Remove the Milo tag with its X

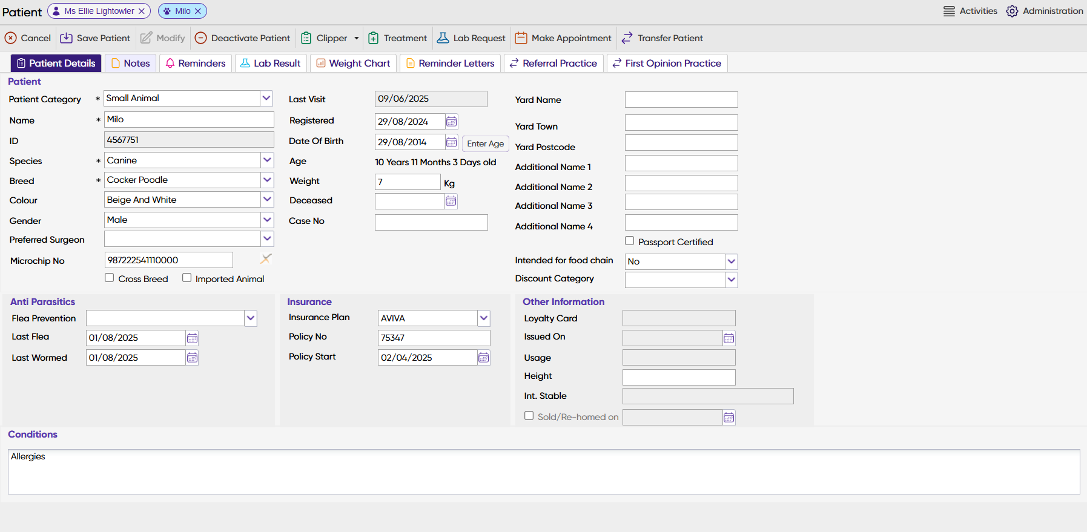point(198,11)
